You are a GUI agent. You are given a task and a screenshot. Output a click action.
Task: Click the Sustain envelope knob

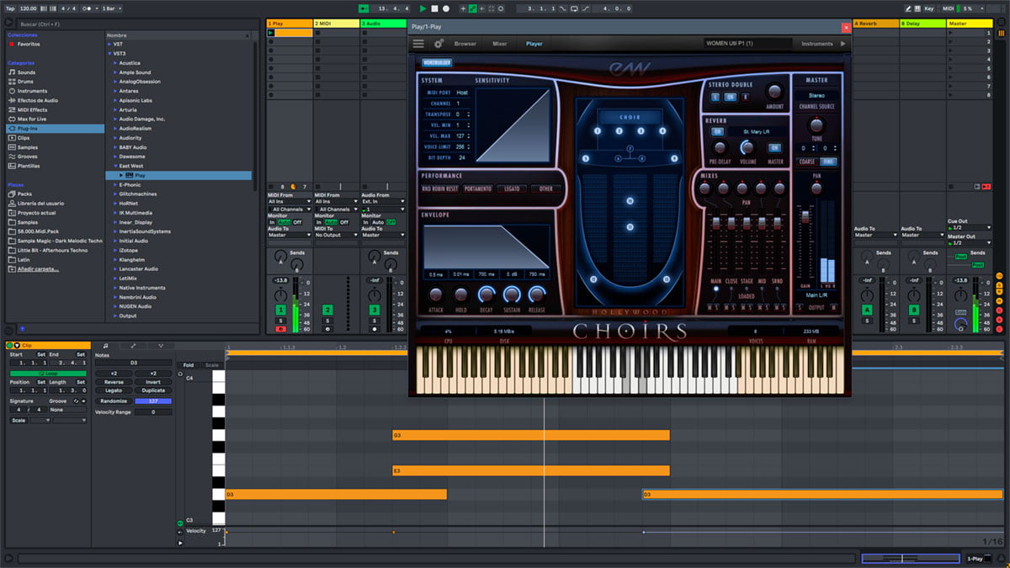click(x=512, y=295)
